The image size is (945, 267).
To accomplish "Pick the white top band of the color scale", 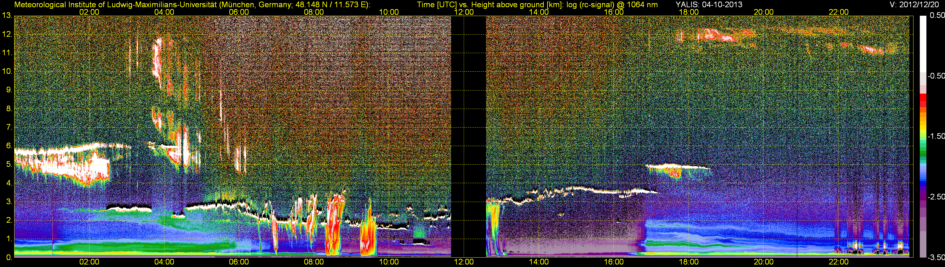I will point(923,44).
